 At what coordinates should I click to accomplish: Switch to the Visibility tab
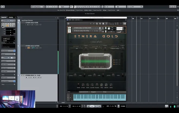pos(11,17)
